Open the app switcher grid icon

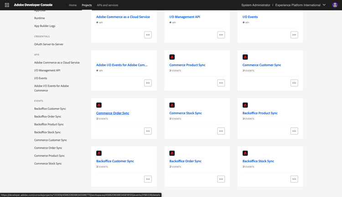click(7, 5)
